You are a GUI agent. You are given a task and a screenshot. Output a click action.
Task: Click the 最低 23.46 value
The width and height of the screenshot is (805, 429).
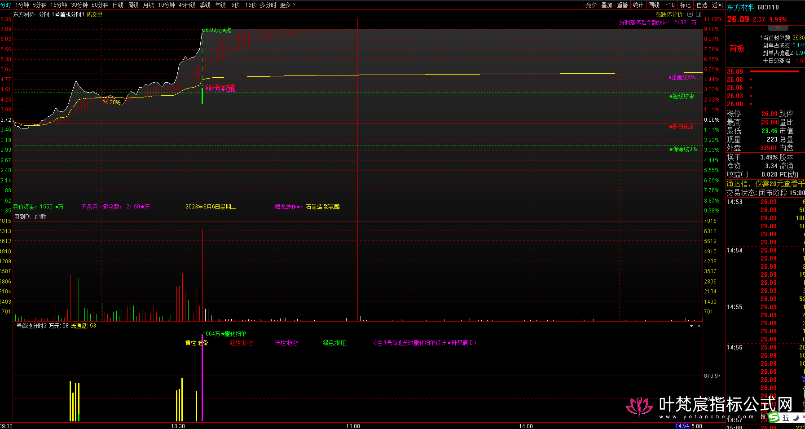click(769, 131)
